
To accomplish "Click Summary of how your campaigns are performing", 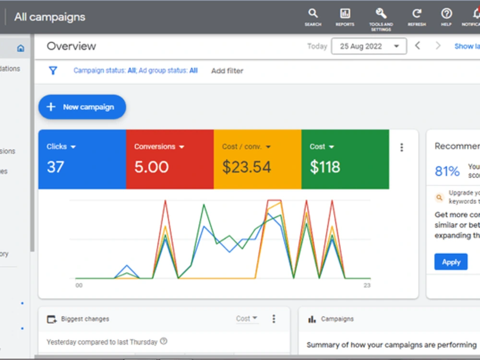I will pyautogui.click(x=392, y=345).
